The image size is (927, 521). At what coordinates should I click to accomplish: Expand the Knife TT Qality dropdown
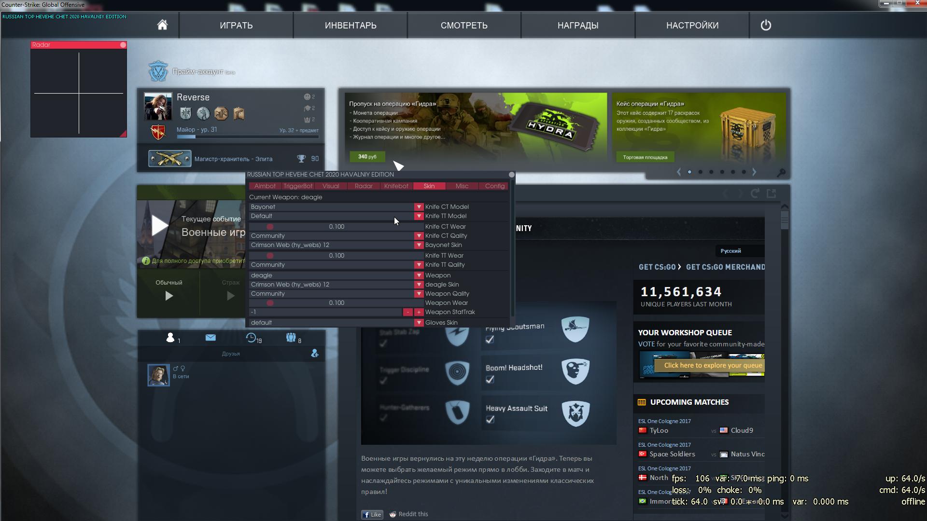(419, 265)
